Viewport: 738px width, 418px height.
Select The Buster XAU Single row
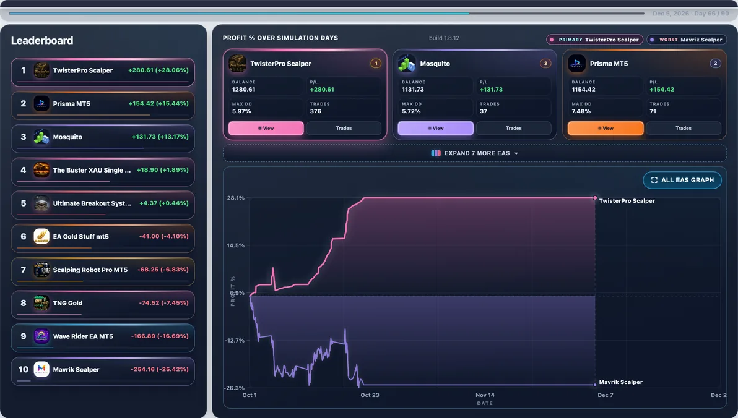pyautogui.click(x=103, y=172)
